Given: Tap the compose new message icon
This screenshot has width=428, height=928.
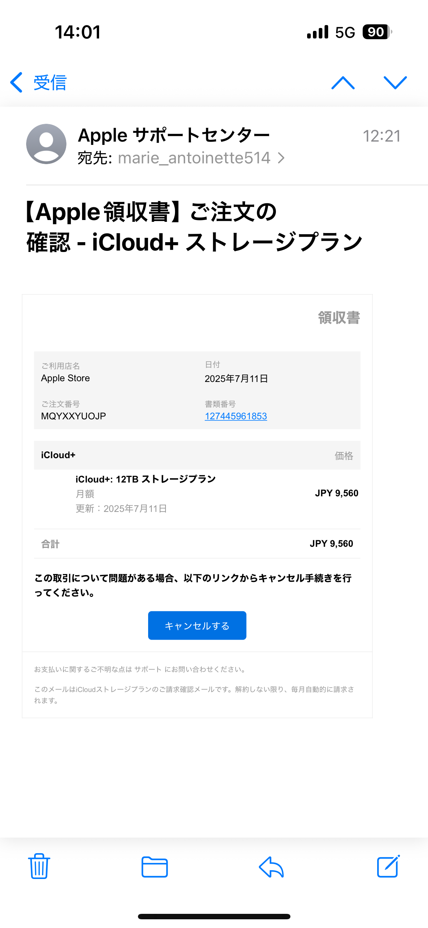Looking at the screenshot, I should [x=388, y=866].
